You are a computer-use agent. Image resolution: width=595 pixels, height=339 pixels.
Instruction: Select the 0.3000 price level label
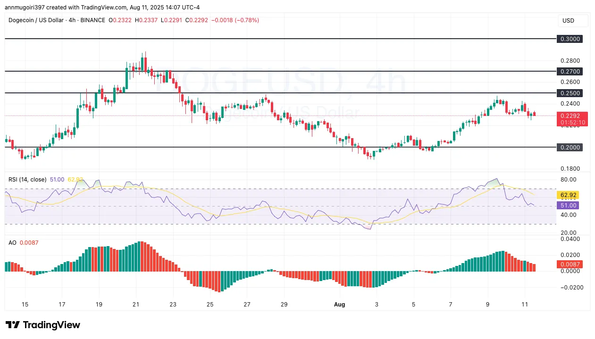click(570, 39)
